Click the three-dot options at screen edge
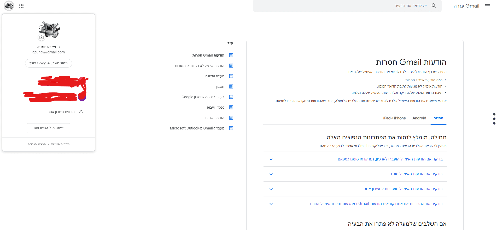 click(494, 119)
